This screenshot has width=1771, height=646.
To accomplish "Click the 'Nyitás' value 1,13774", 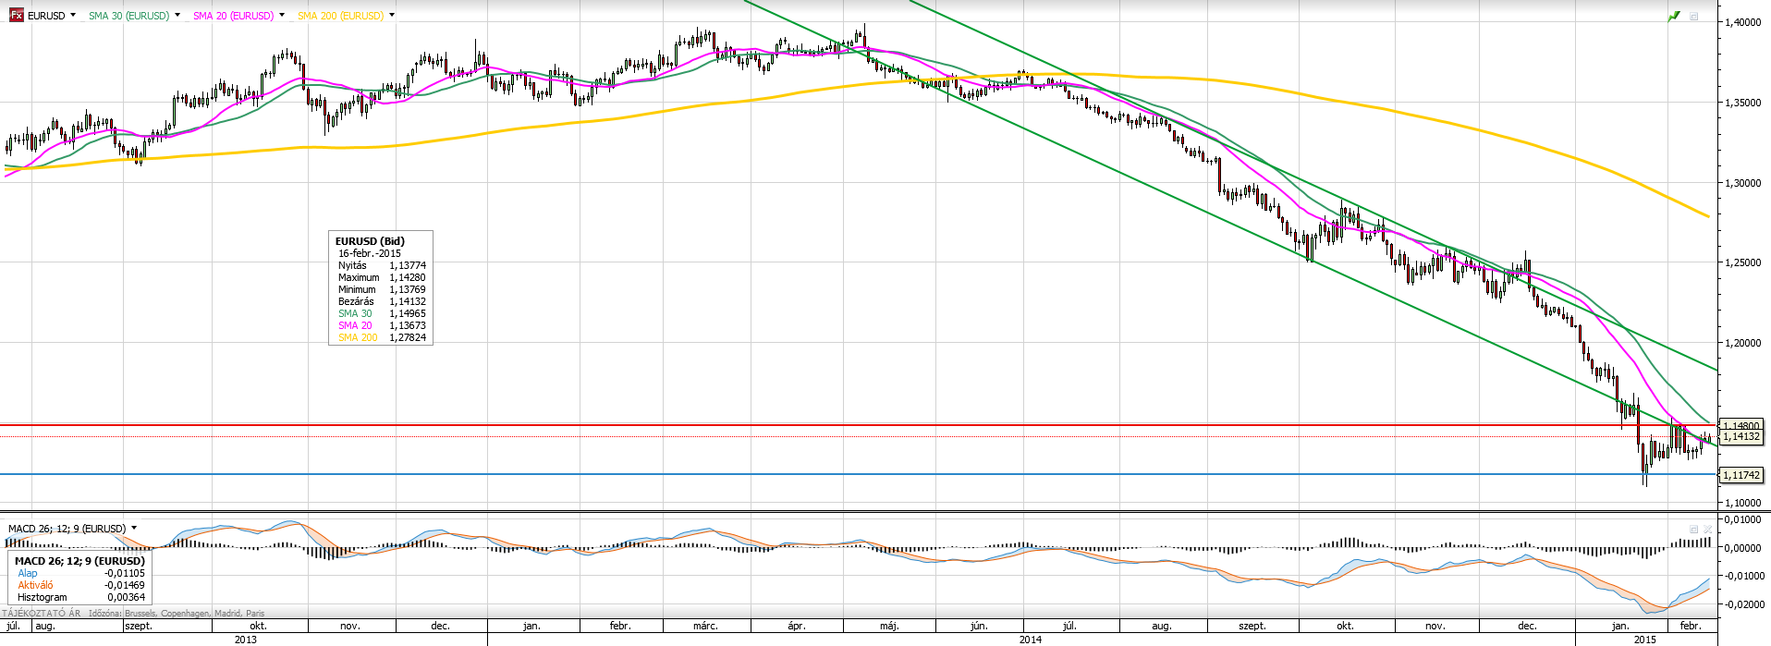I will 408,265.
